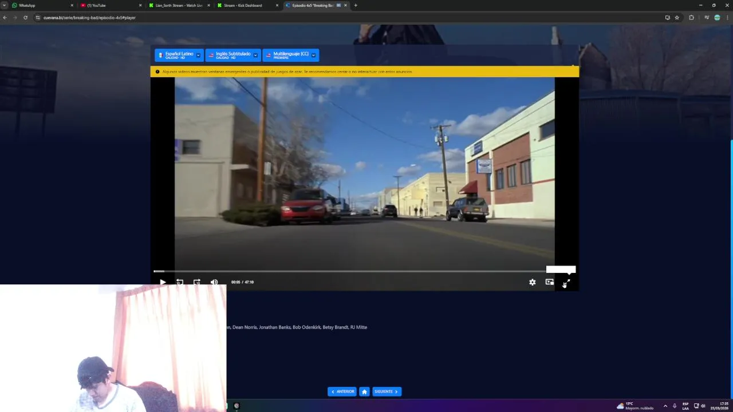Expand the Multilenguaje (CC) dropdown arrow
Viewport: 733px width, 412px height.
tap(313, 56)
